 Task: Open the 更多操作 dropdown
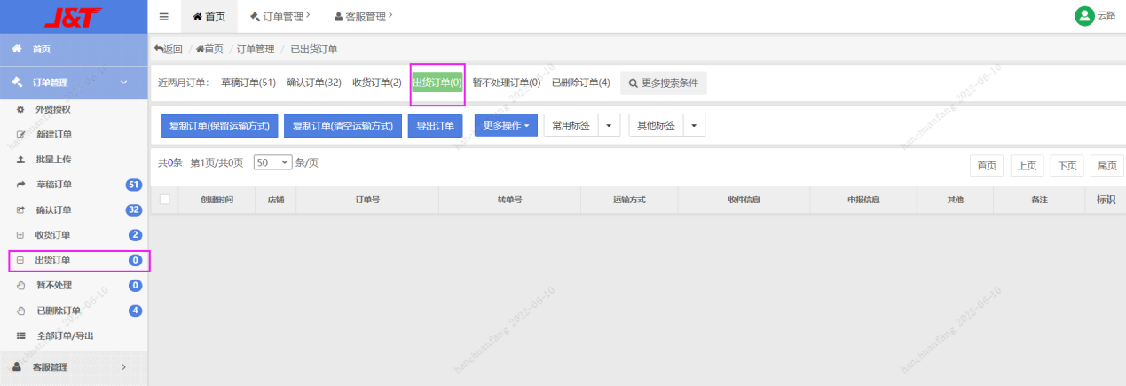pyautogui.click(x=506, y=126)
